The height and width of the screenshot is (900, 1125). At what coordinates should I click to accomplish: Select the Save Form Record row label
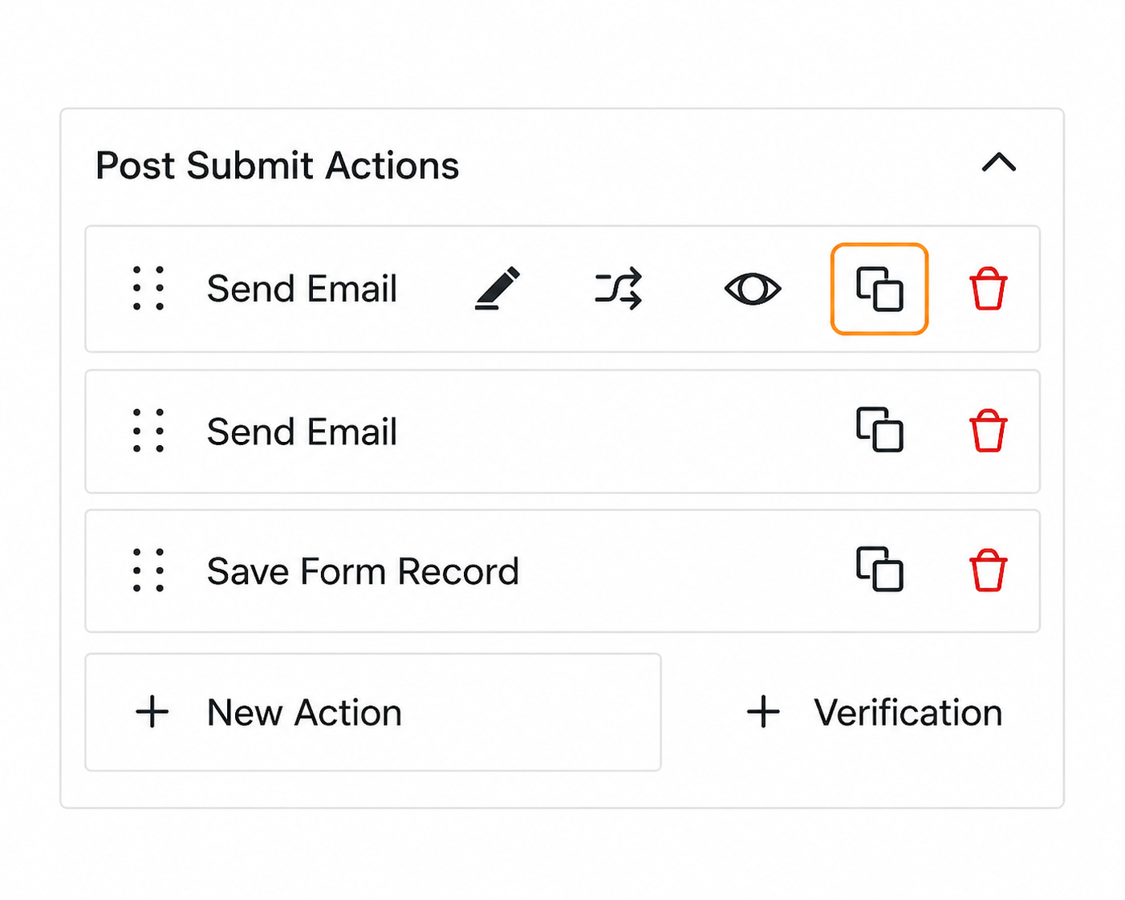363,571
